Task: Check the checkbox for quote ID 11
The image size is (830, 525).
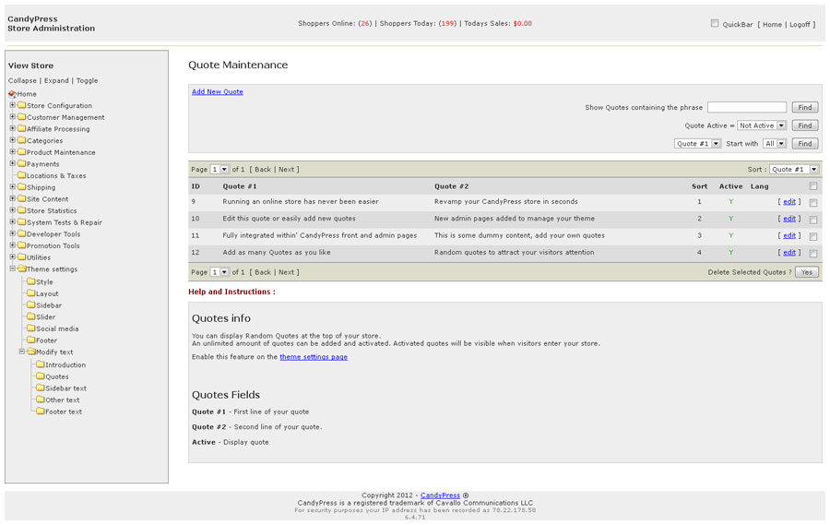Action: [x=813, y=236]
